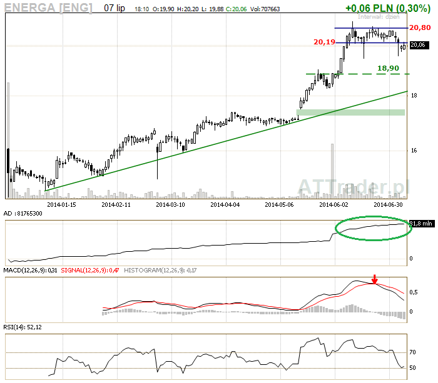Click the MACD(12,26,9): 0,31 label
This screenshot has width=438, height=383.
pos(30,271)
